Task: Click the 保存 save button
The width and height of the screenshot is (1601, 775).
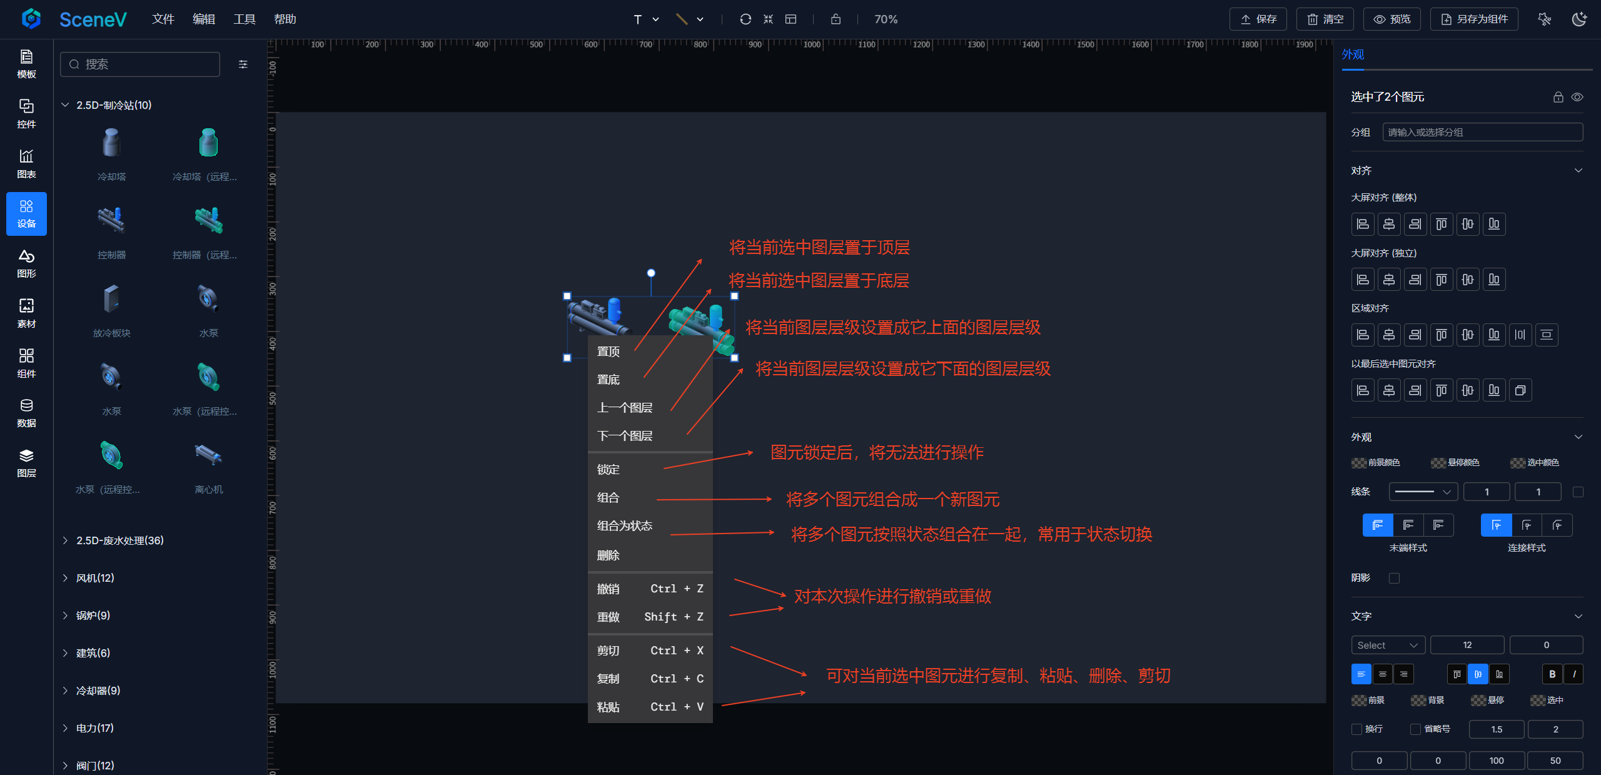Action: [1258, 19]
